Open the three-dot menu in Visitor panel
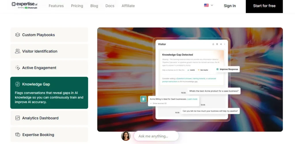This screenshot has height=144, width=295. point(224,44)
